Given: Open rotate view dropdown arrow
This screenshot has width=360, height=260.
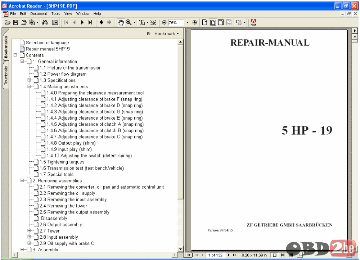Looking at the screenshot, I should (x=244, y=23).
